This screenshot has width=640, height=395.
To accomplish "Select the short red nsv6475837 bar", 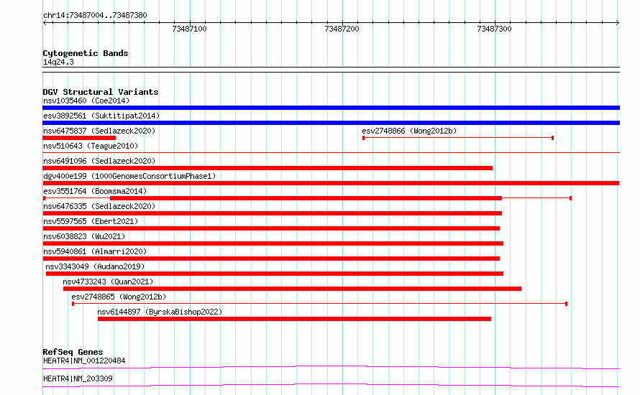I will point(79,138).
